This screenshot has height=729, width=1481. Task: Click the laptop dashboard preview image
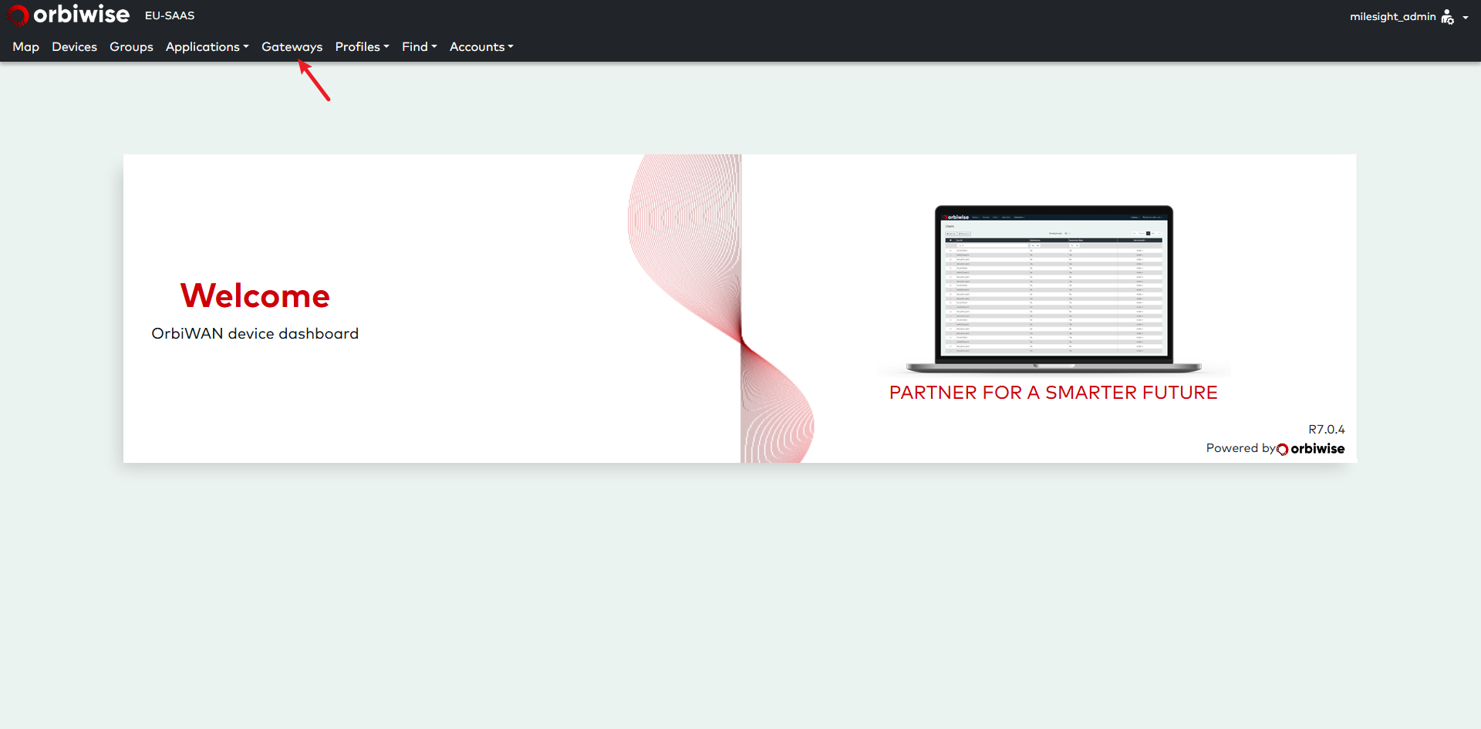pyautogui.click(x=1054, y=289)
